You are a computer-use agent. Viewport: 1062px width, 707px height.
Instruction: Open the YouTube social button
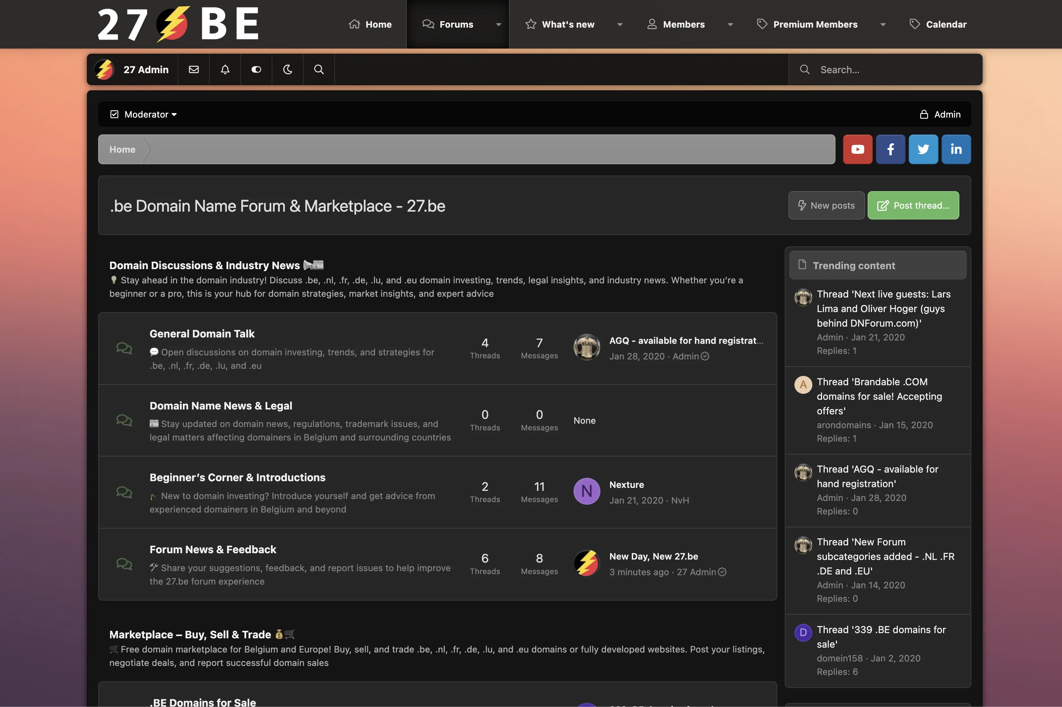coord(858,149)
